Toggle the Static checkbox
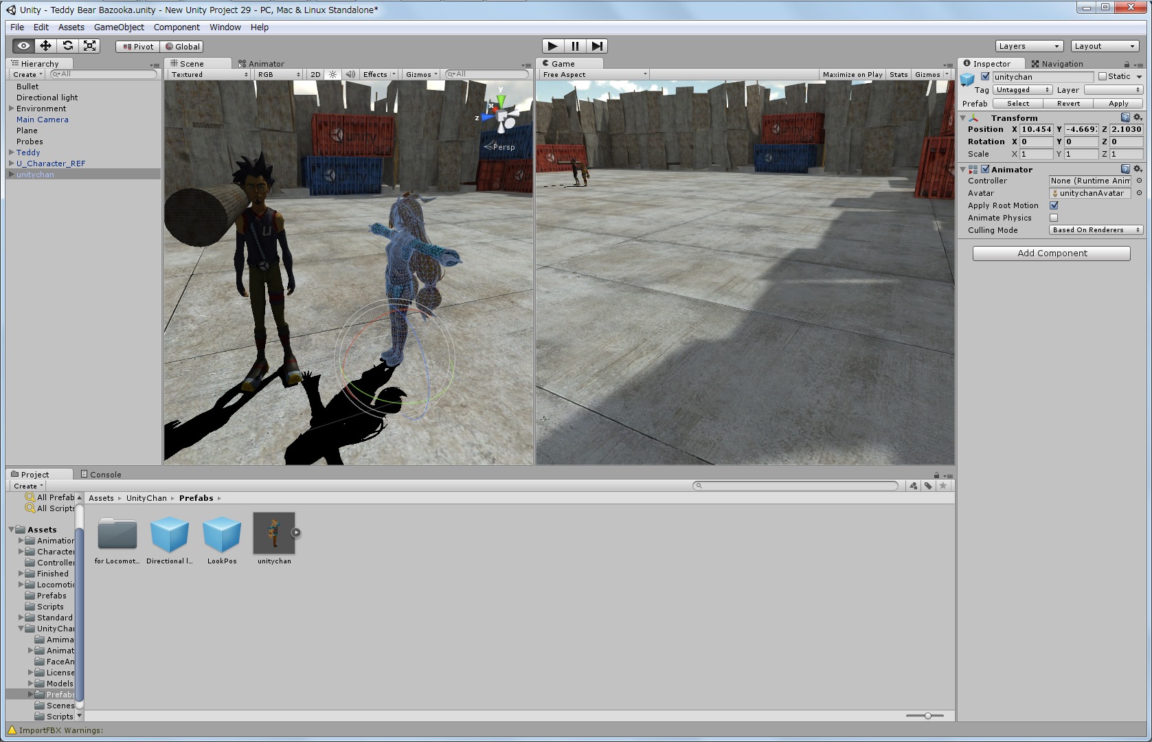The height and width of the screenshot is (742, 1152). click(1103, 76)
